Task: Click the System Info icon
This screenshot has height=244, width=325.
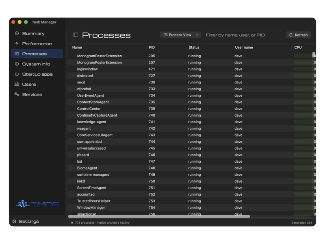Action: pyautogui.click(x=17, y=64)
